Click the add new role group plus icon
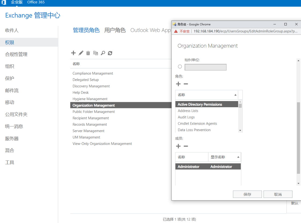The width and height of the screenshot is (301, 223). point(73,53)
